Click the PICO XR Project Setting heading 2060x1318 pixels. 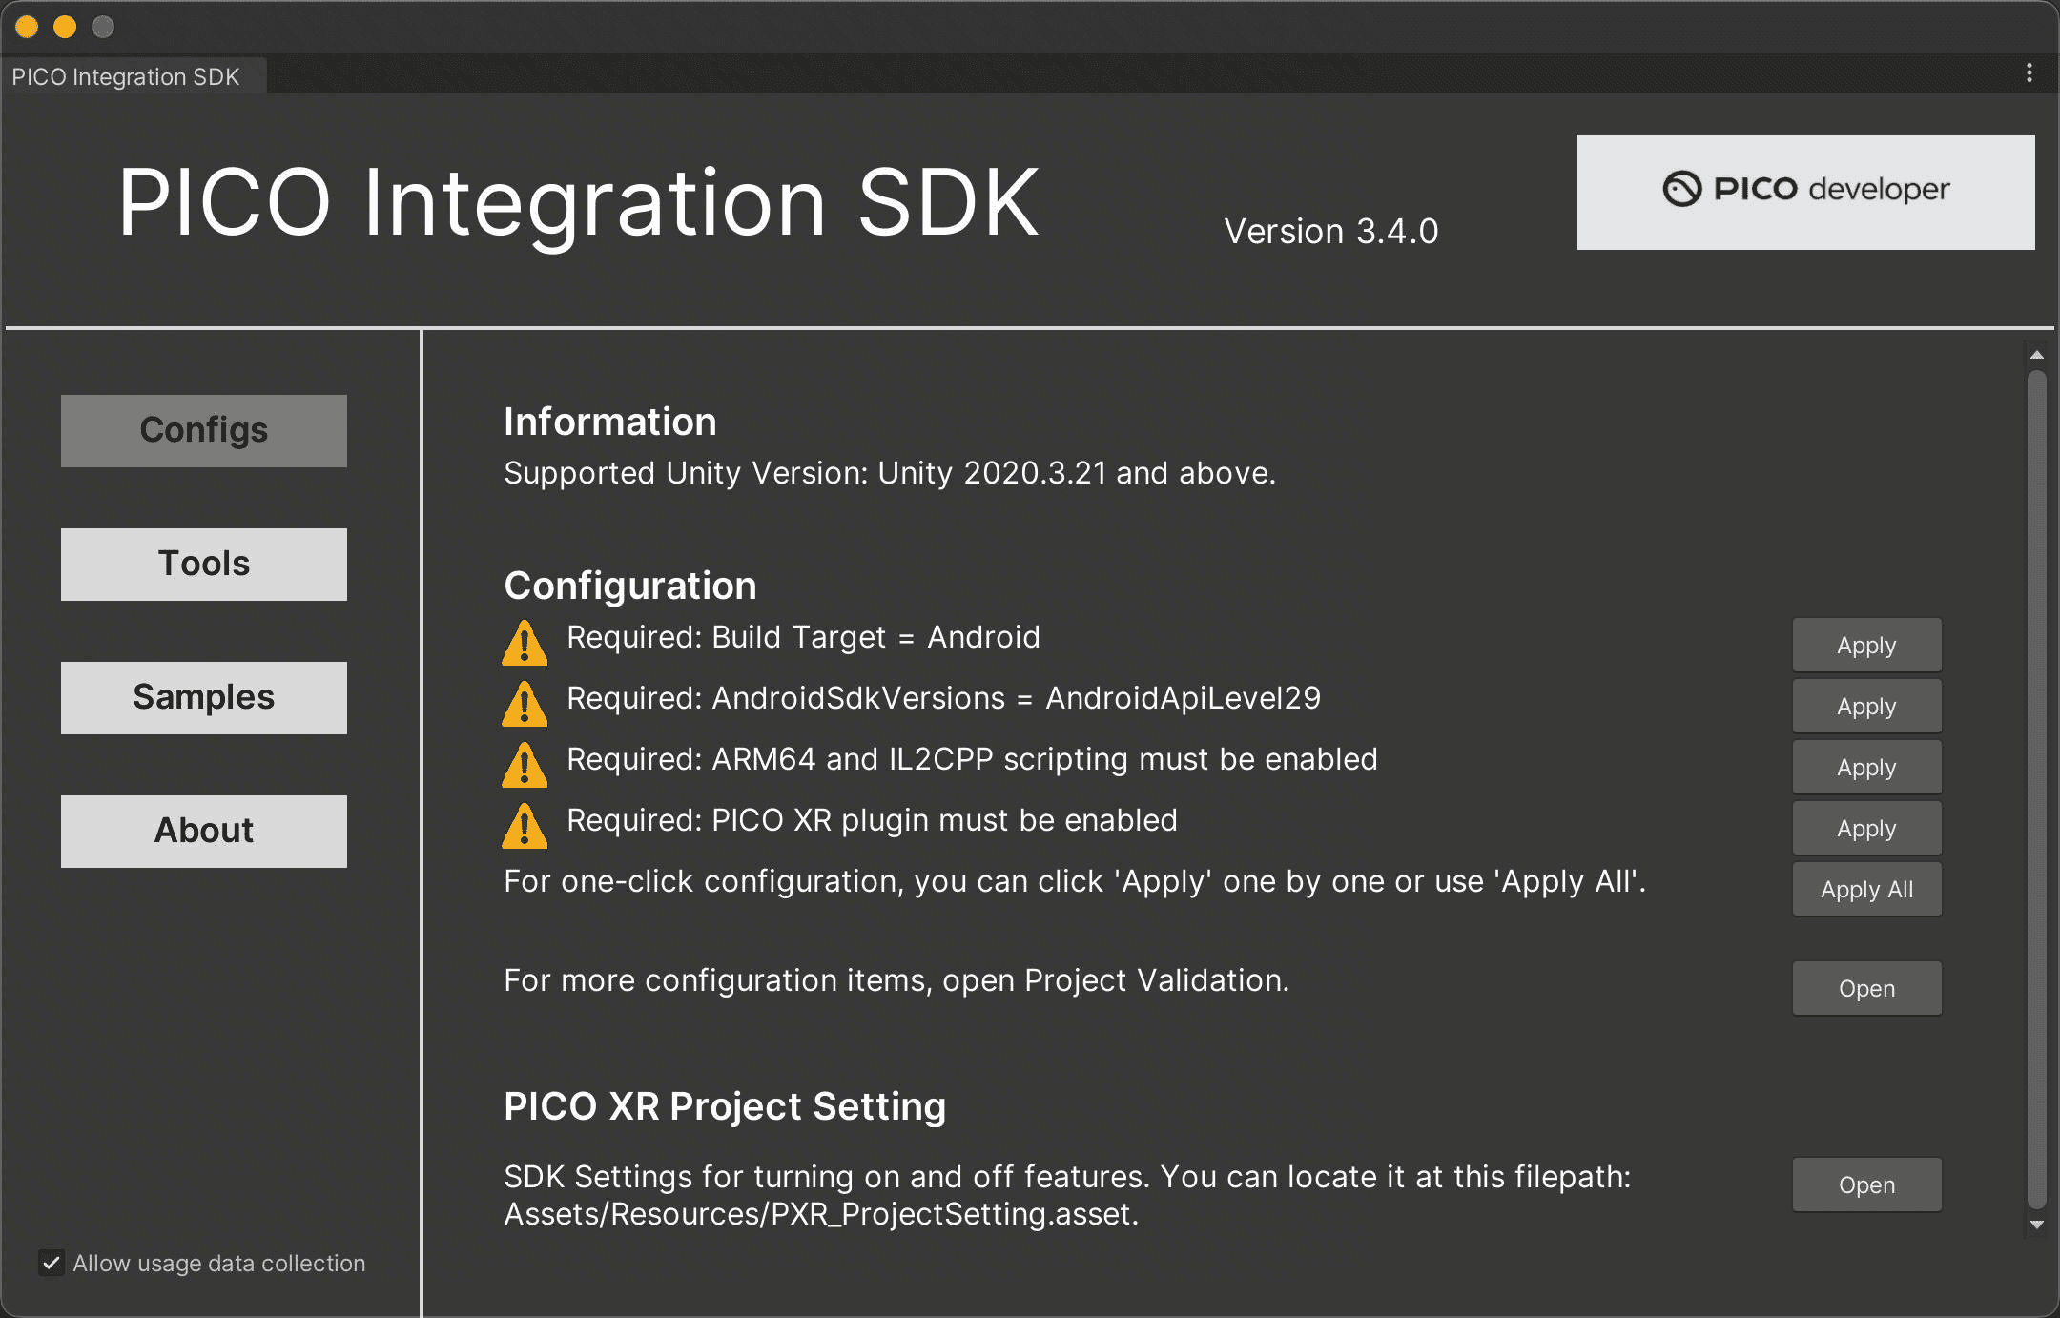click(725, 1106)
